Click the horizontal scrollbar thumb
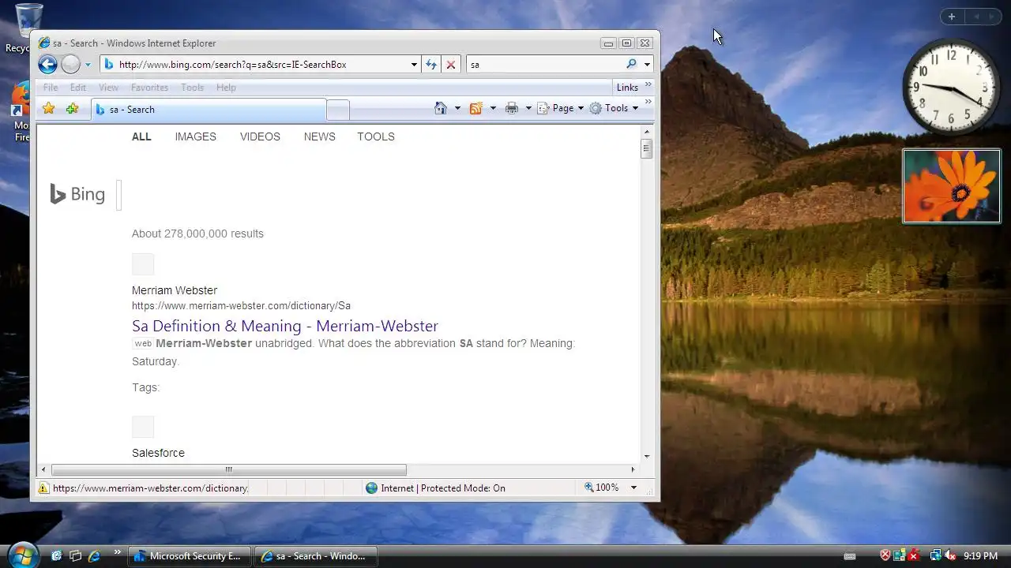The image size is (1011, 568). point(228,469)
